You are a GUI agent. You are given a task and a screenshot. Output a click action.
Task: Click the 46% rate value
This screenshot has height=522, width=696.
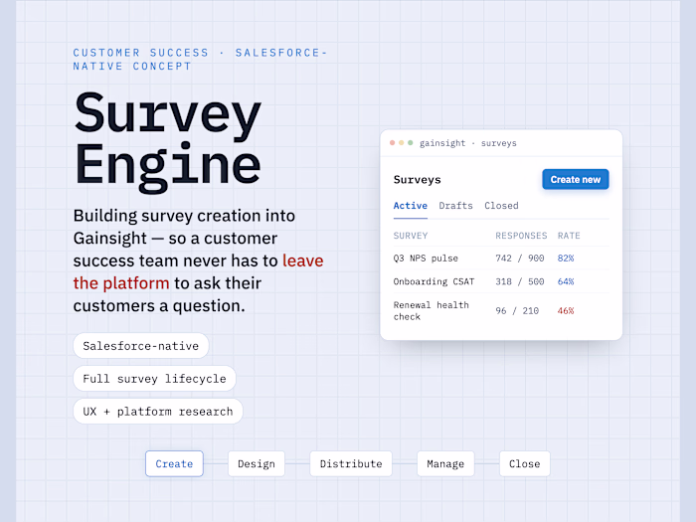(x=566, y=310)
